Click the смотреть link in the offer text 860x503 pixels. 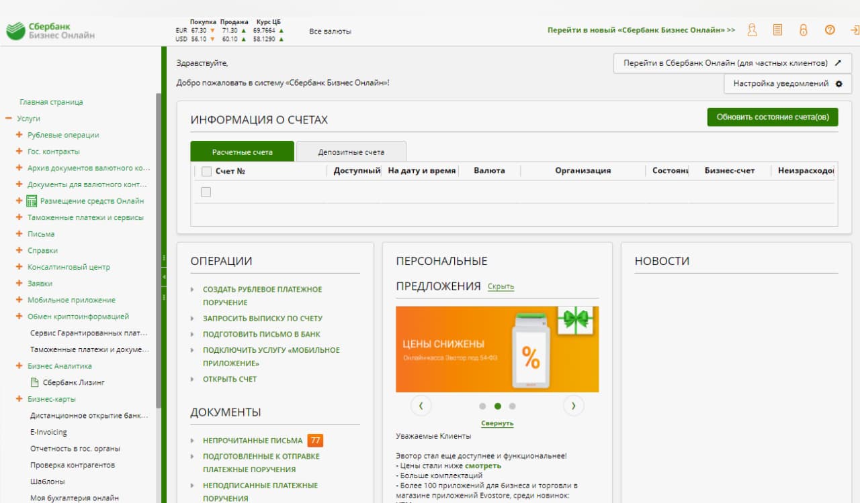[483, 465]
